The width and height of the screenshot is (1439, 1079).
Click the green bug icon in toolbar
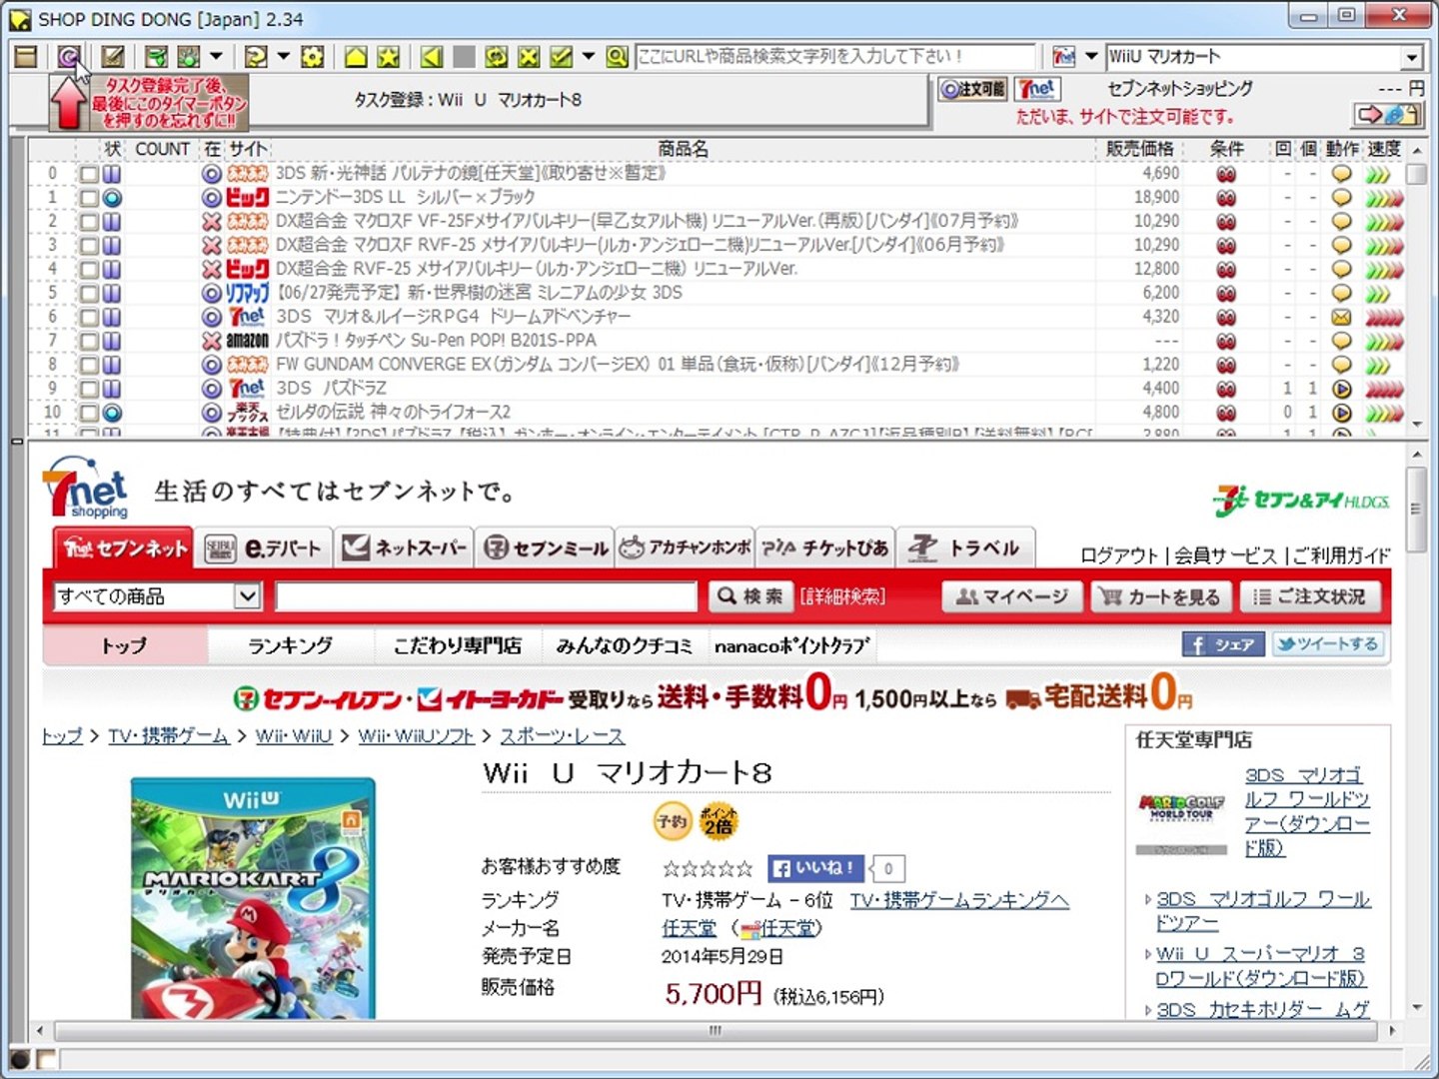[x=189, y=57]
